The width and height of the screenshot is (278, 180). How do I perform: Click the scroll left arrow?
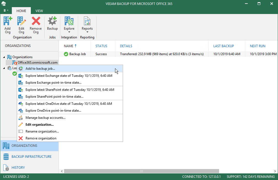[x=62, y=171]
